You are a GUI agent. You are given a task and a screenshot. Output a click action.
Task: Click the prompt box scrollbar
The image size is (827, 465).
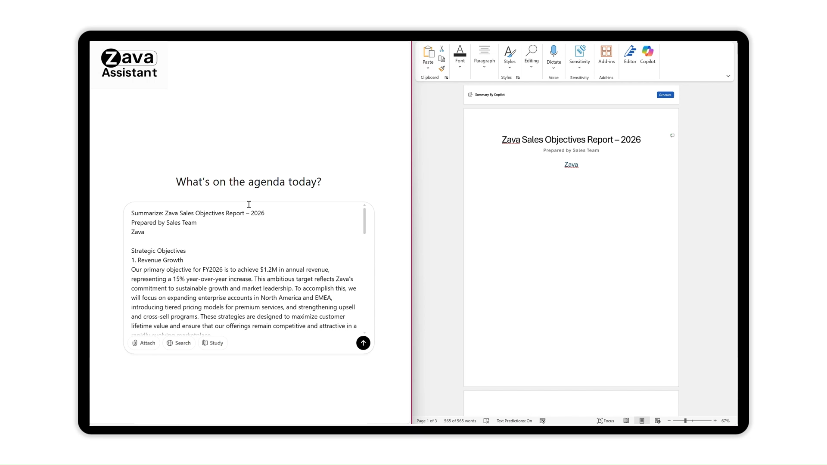pyautogui.click(x=364, y=221)
